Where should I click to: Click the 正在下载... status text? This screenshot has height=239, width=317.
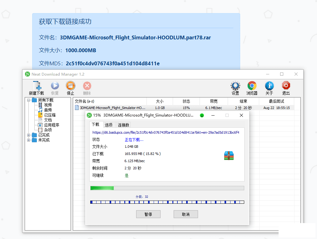pos(134,140)
